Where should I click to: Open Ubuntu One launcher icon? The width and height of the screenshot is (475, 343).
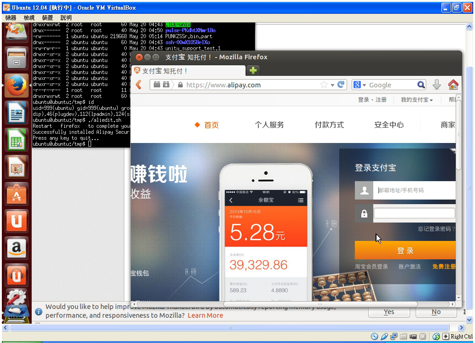point(17,221)
